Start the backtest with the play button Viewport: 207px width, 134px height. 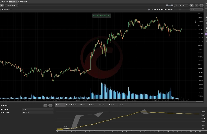(191, 6)
